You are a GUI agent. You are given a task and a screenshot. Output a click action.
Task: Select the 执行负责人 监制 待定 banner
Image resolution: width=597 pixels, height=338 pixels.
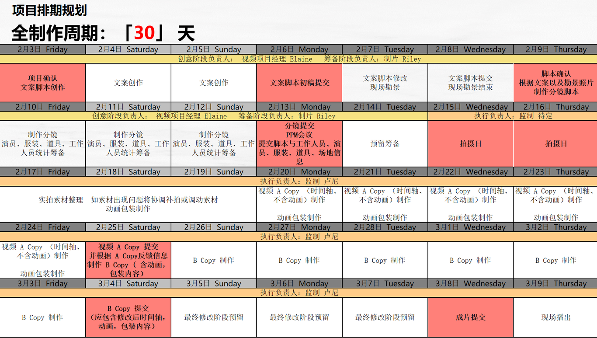(x=513, y=116)
